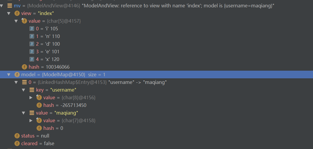The image size is (313, 149).
Task: Expand the char[8]@4156 value node
Action: pyautogui.click(x=31, y=97)
